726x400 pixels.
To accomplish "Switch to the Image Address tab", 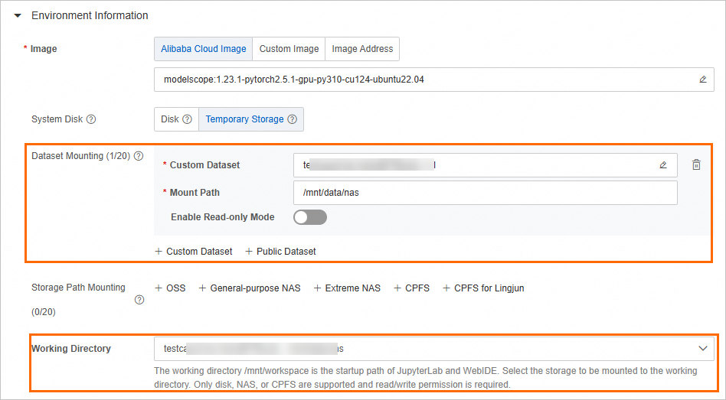I will tap(362, 49).
